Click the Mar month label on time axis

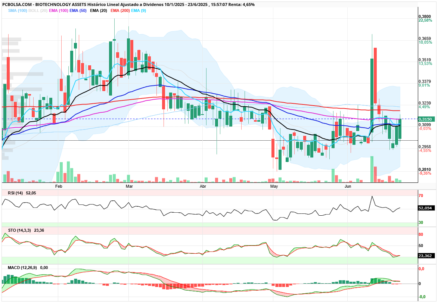pos(129,186)
